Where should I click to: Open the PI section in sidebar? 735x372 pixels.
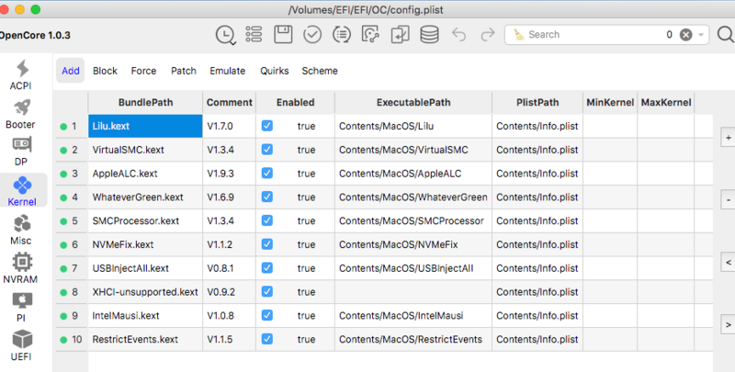[21, 307]
